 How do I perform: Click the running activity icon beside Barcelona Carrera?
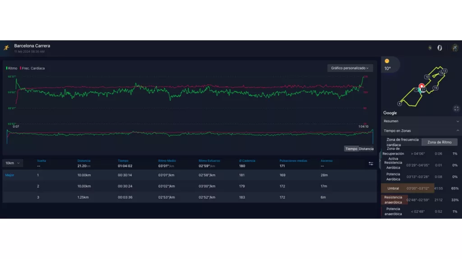pyautogui.click(x=6, y=48)
